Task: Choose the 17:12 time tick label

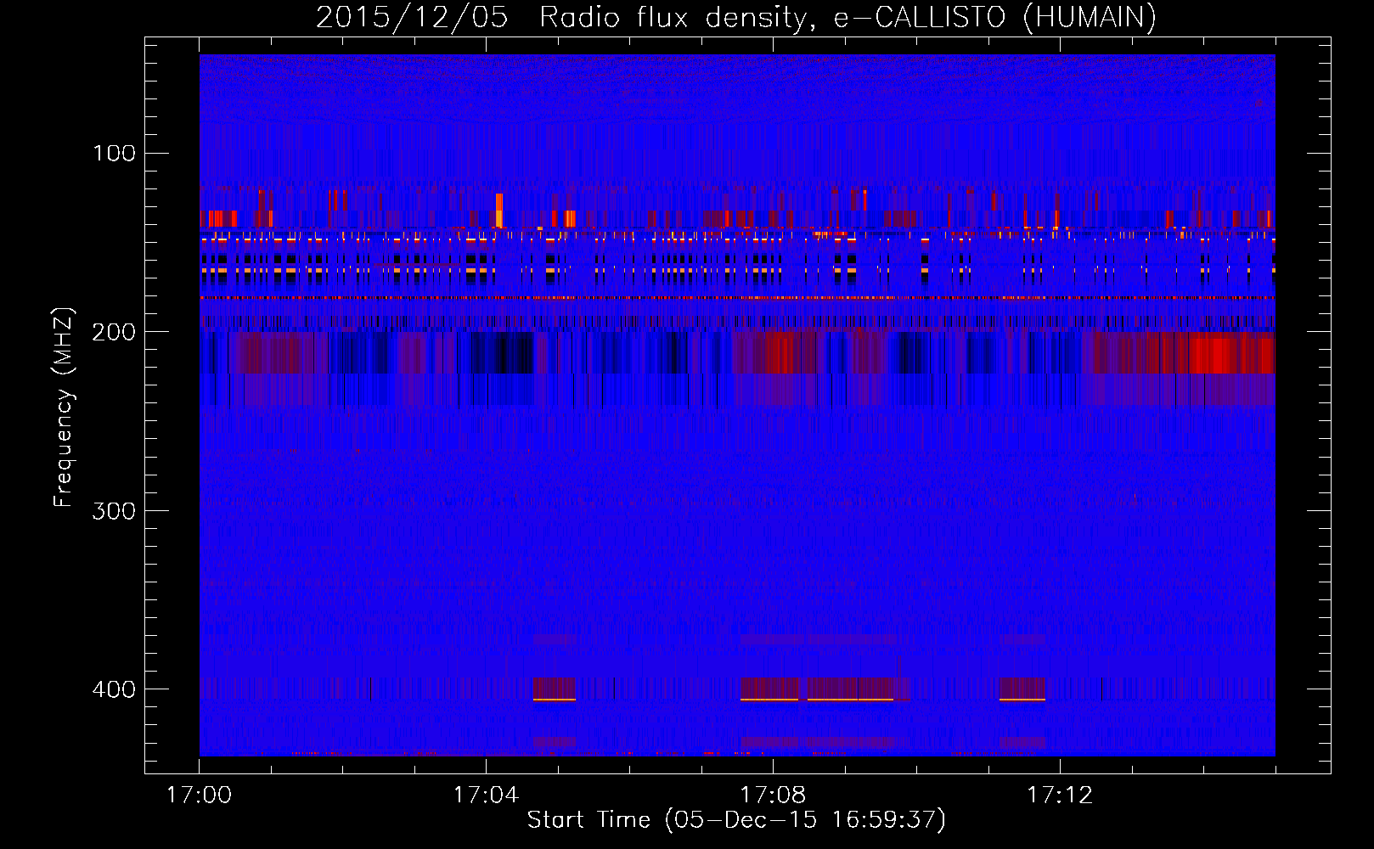Action: coord(1060,796)
